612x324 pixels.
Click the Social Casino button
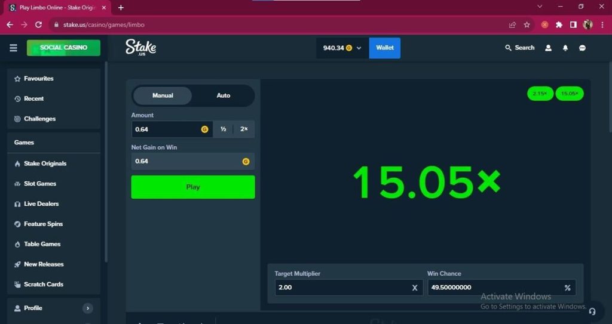click(63, 48)
